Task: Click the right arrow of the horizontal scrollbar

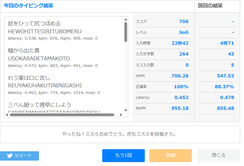Action: coord(121,115)
